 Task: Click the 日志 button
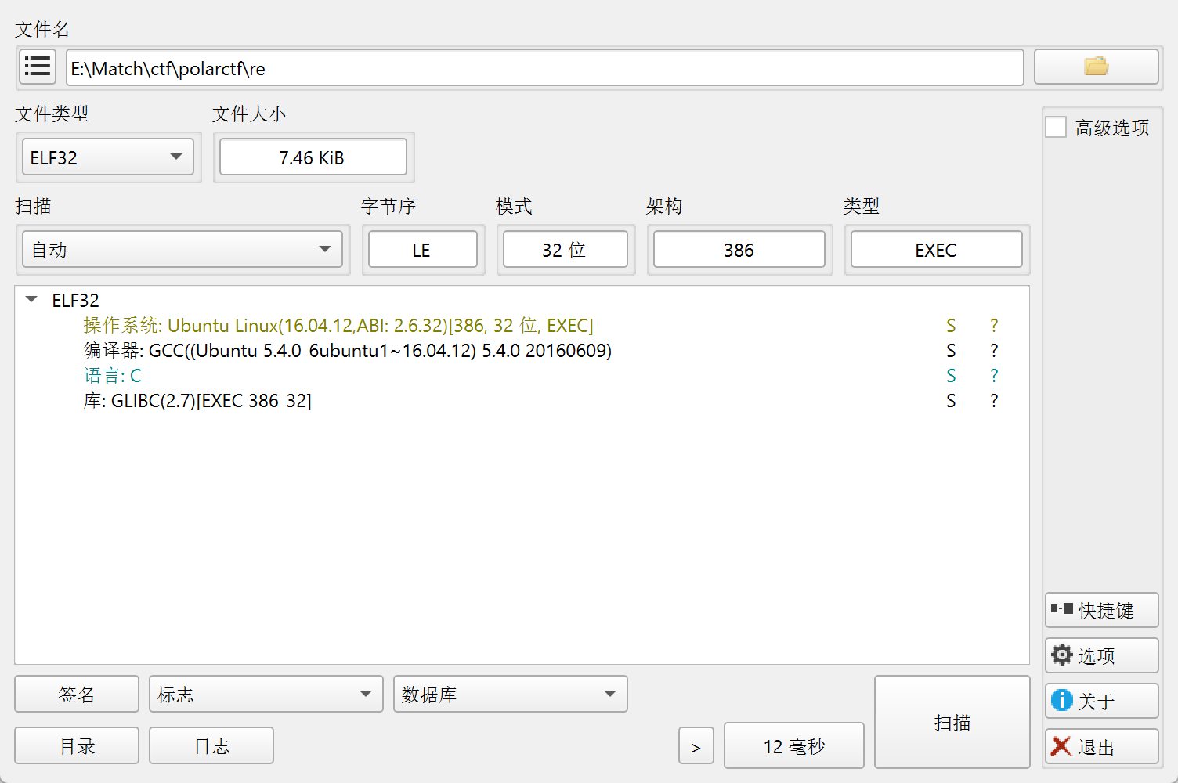pyautogui.click(x=211, y=745)
